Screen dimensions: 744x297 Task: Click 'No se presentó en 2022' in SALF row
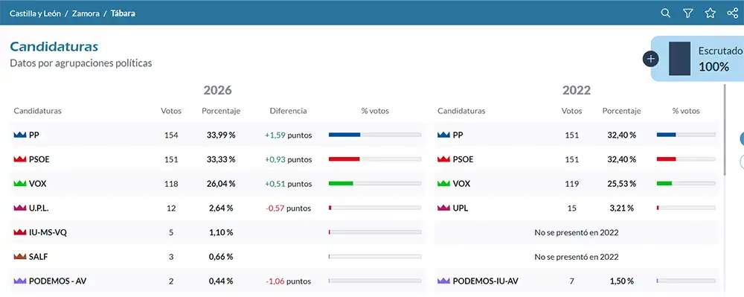(577, 257)
